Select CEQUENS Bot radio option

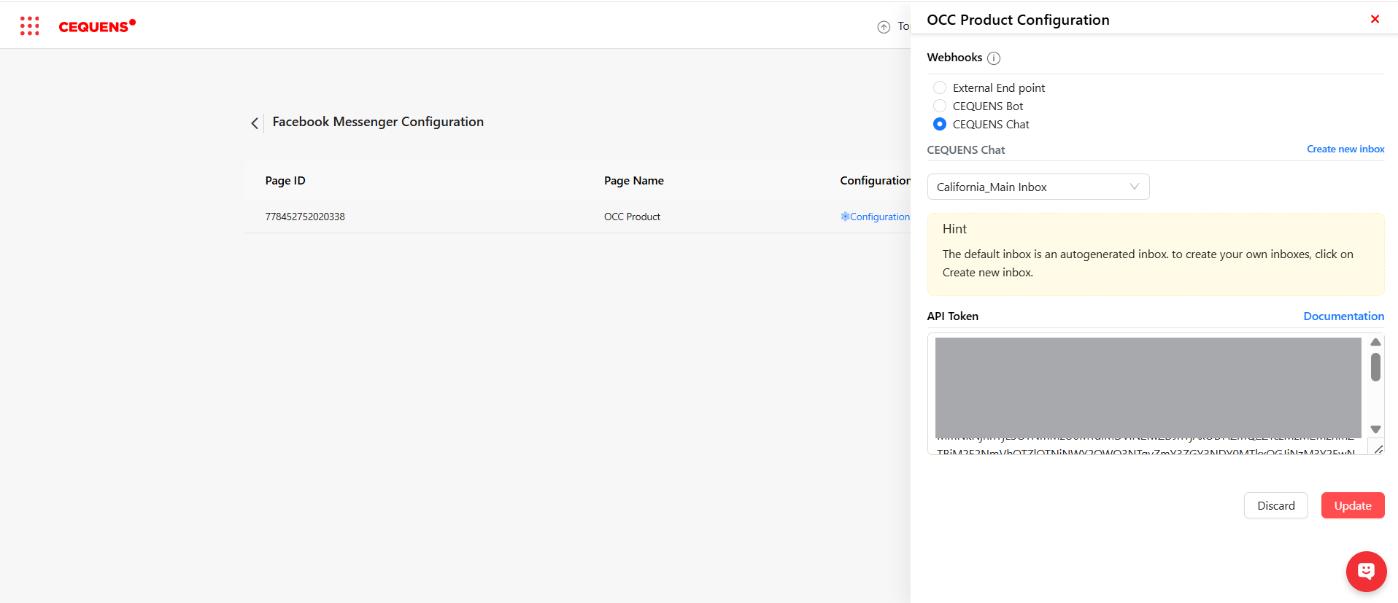940,106
